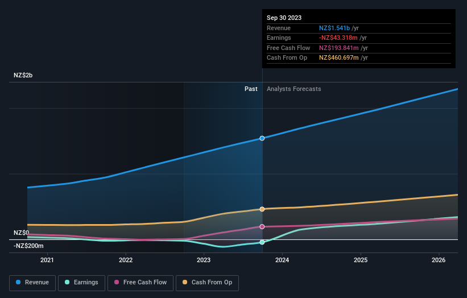The image size is (467, 298).
Task: Click the 2021 x-axis label
Action: pyautogui.click(x=47, y=260)
